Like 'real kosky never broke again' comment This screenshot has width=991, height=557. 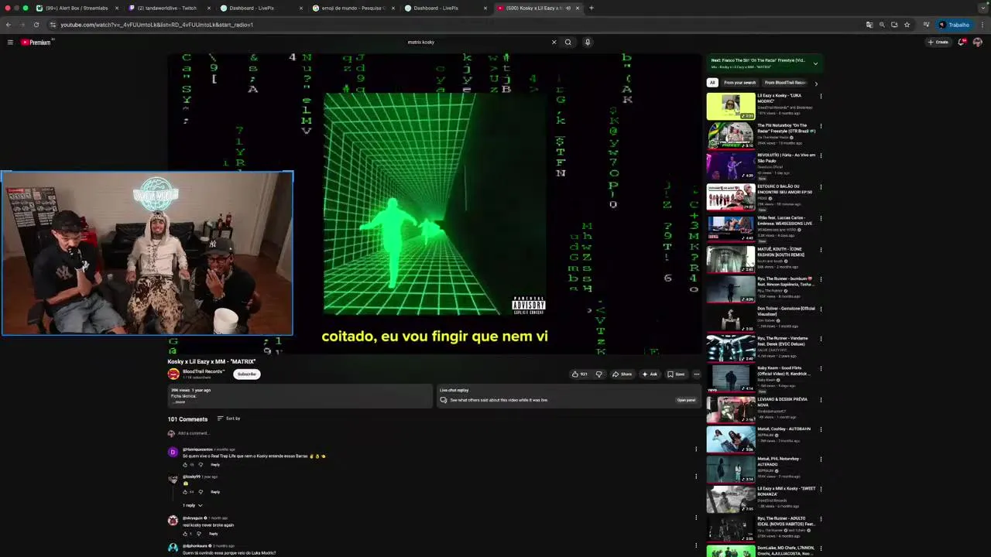pyautogui.click(x=185, y=533)
